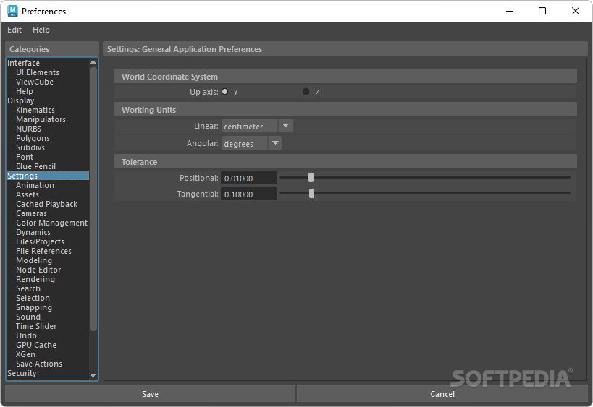
Task: Click the Tangential tolerance value field
Action: [249, 194]
